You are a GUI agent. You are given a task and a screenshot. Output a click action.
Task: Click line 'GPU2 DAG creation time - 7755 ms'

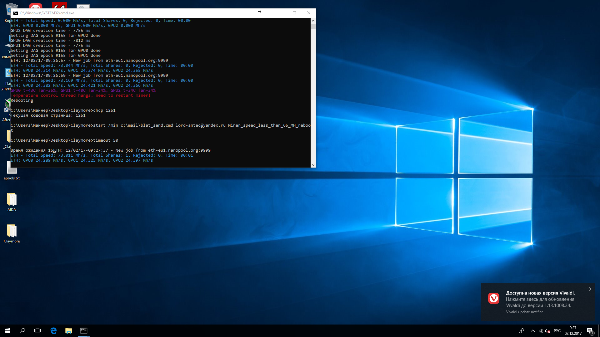51,31
